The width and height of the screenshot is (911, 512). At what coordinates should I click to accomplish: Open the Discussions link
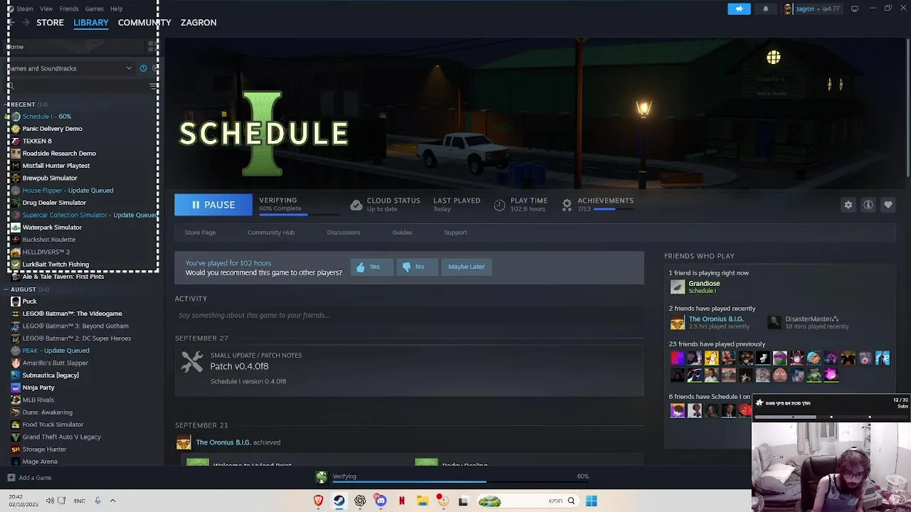click(344, 233)
